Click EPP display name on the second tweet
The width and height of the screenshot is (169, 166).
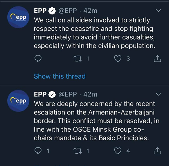40,95
